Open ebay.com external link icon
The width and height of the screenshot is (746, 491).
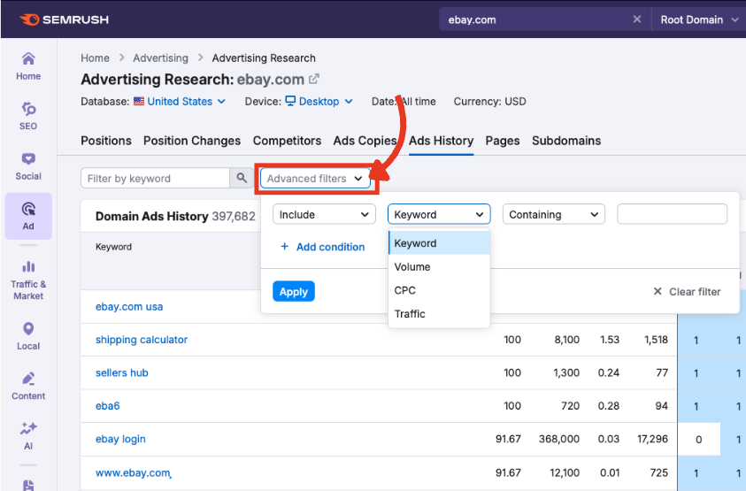(314, 79)
